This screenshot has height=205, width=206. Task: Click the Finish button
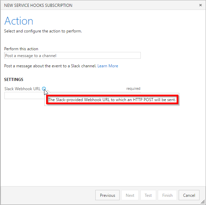coord(167,195)
